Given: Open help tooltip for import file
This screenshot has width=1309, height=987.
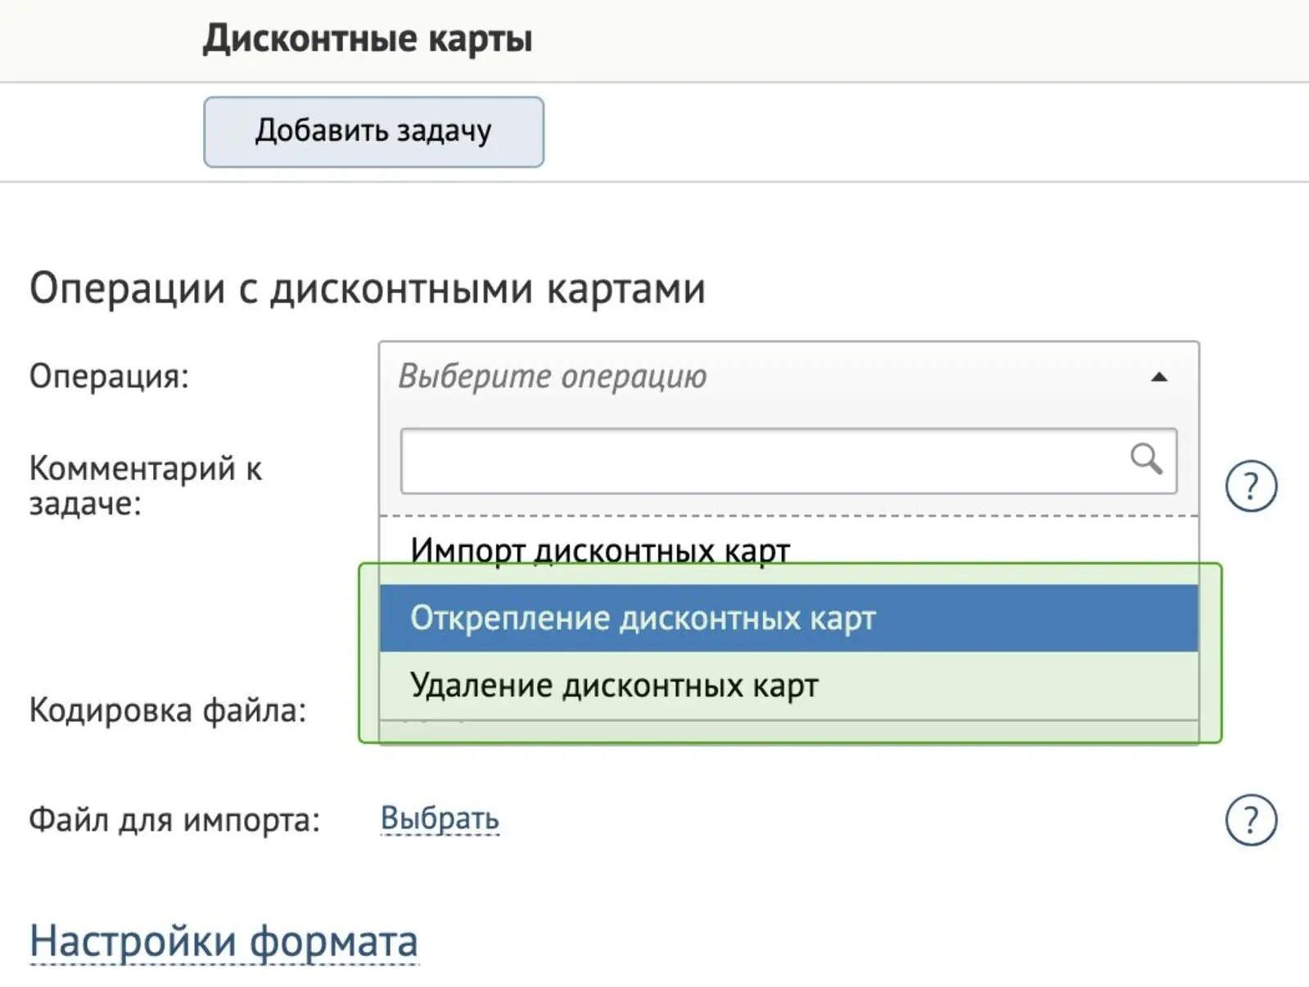Looking at the screenshot, I should point(1251,819).
